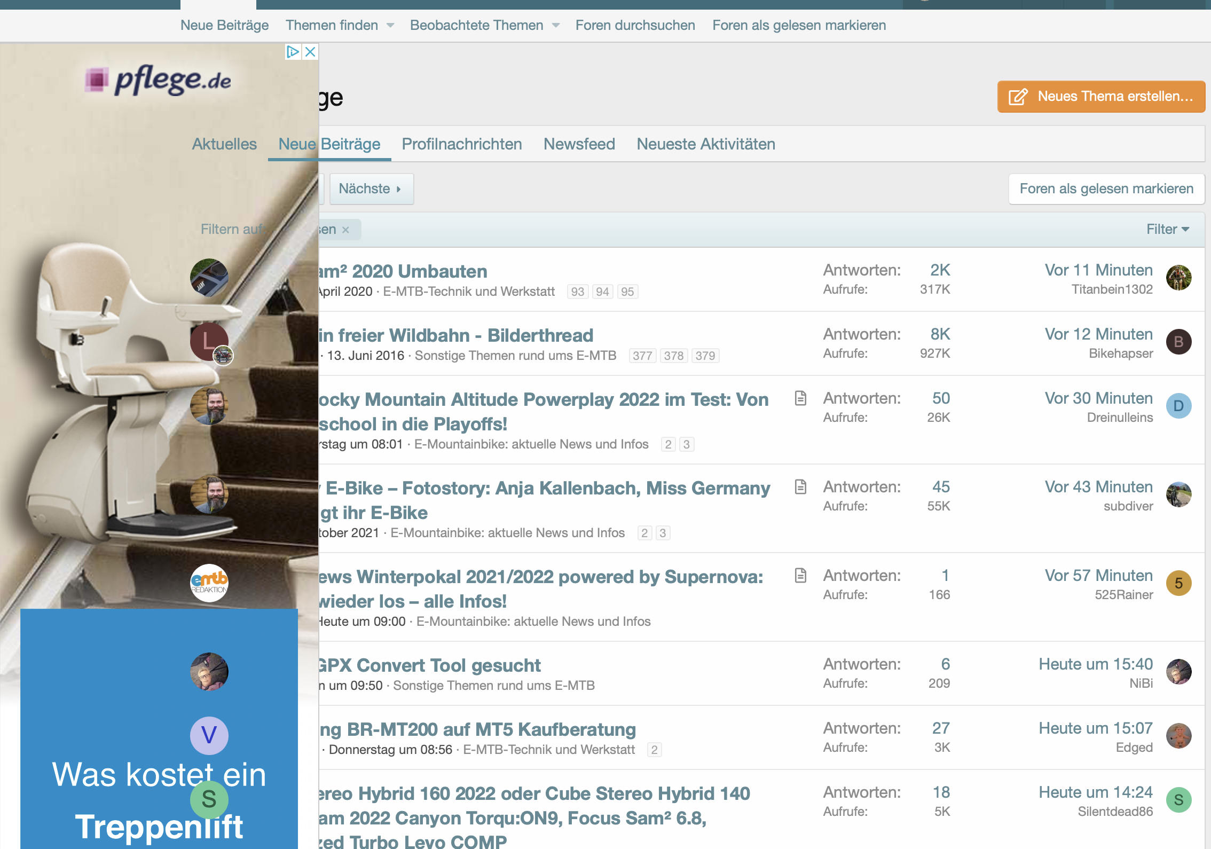The width and height of the screenshot is (1211, 849).
Task: Jump to page 95 of Sam² Umbauten thread
Action: 627,292
